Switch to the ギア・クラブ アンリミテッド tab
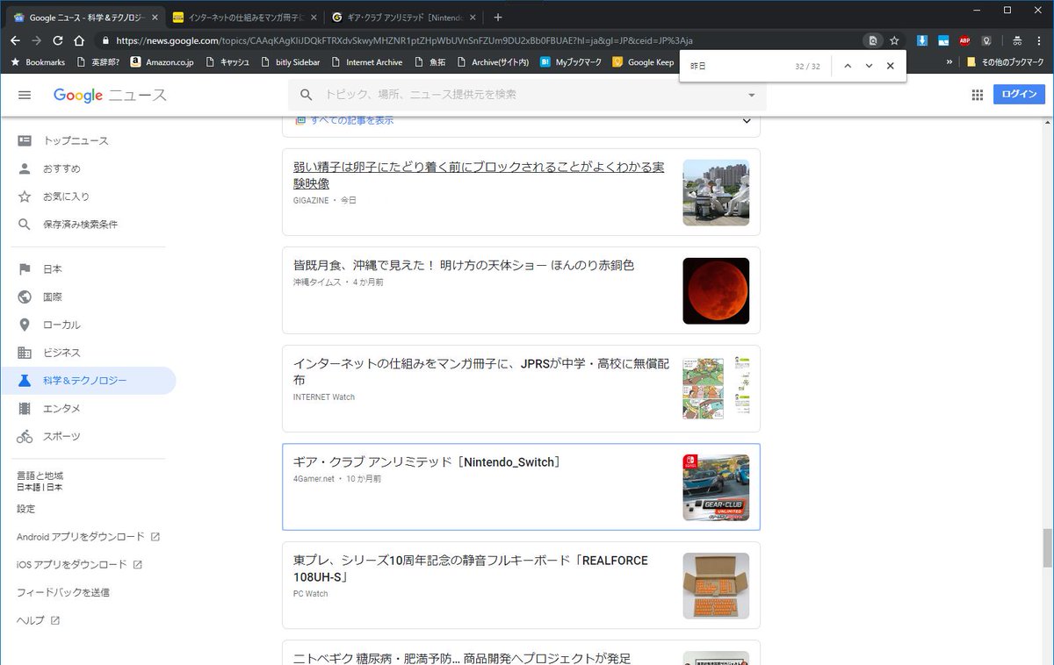1054x665 pixels. (402, 18)
